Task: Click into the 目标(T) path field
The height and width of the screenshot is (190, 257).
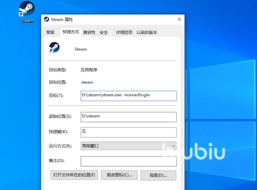Action: click(128, 96)
